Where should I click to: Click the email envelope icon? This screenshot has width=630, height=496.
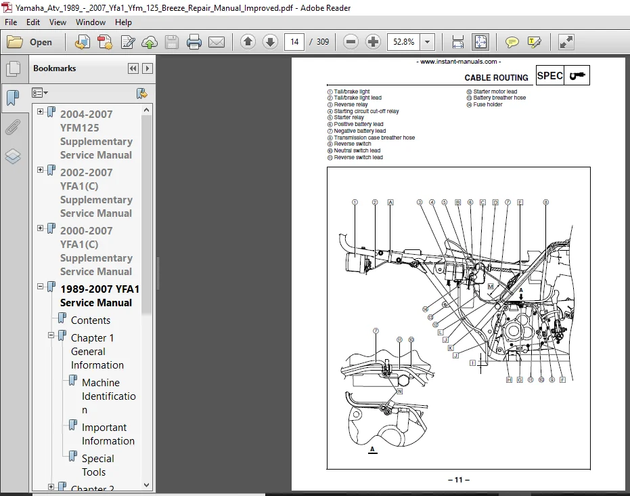tap(217, 42)
